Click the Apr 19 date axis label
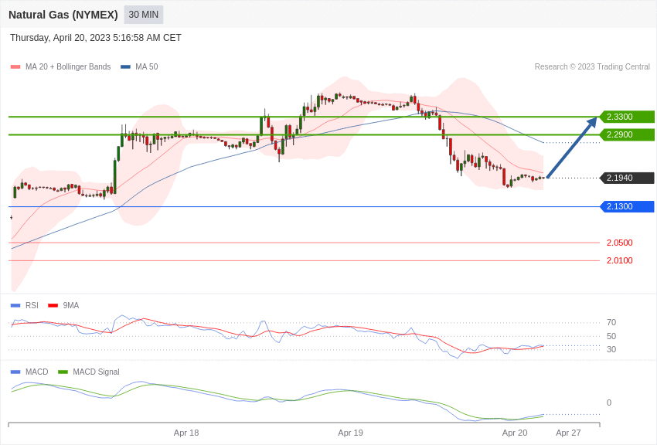 pos(350,433)
